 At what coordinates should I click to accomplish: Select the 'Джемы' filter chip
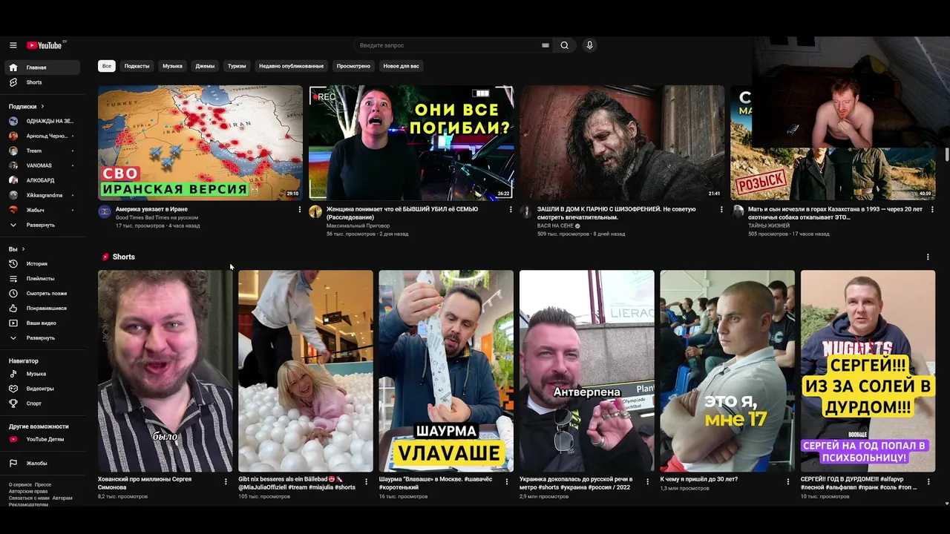(205, 66)
